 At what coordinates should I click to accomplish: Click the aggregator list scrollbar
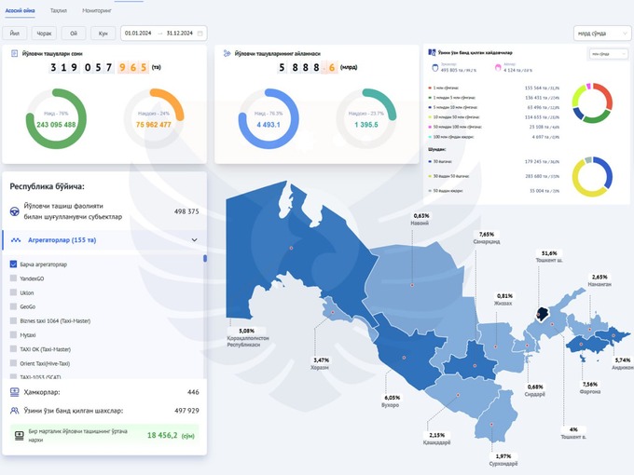[x=204, y=261]
